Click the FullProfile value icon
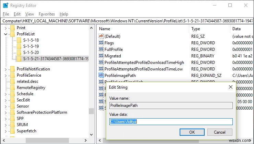Image resolution: width=254 pixels, height=144 pixels. (101, 49)
